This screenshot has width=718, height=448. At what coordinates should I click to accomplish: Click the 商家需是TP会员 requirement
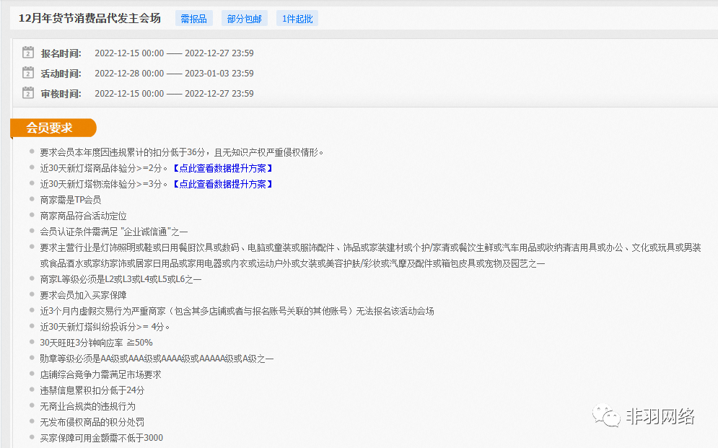[x=70, y=200]
